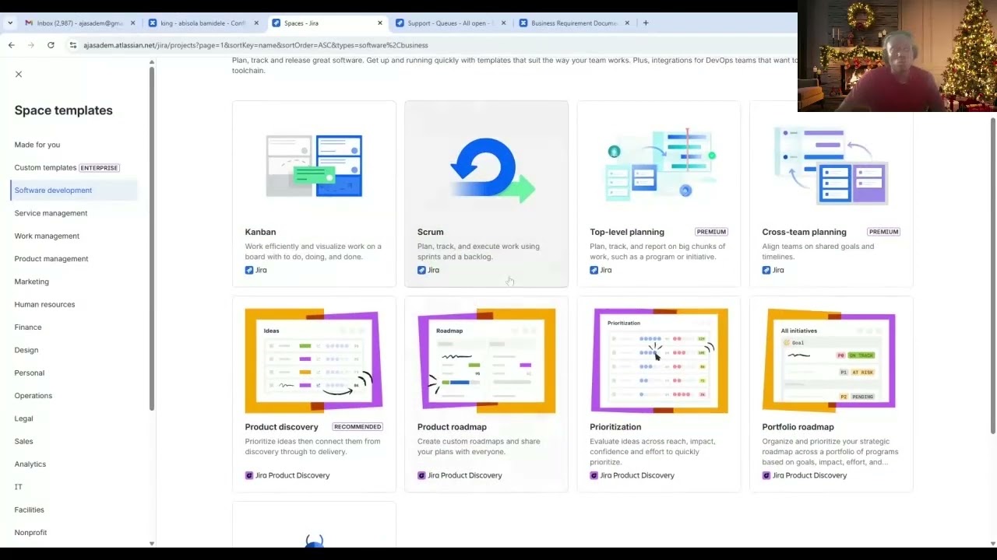The height and width of the screenshot is (560, 997).
Task: Click Jira Product Discovery icon under Product roadmap
Action: (x=421, y=475)
